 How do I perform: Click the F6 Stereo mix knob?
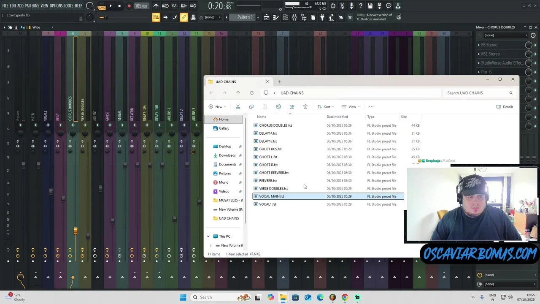(528, 45)
